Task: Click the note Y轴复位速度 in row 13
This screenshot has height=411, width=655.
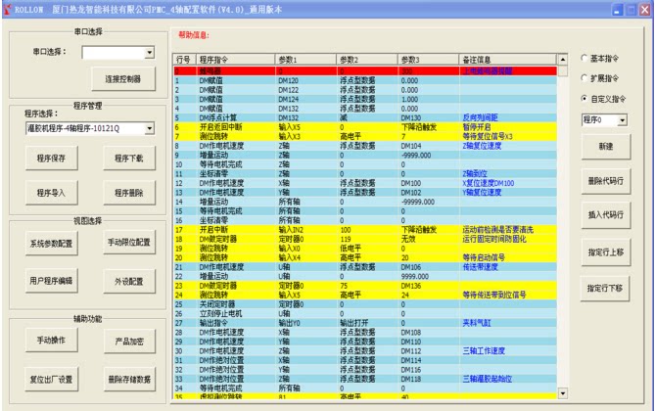Action: click(482, 192)
